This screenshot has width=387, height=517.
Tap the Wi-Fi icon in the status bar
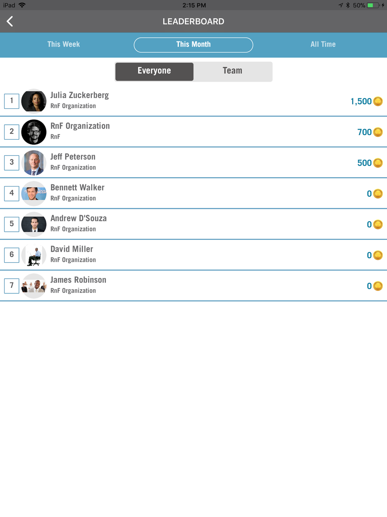coord(22,5)
